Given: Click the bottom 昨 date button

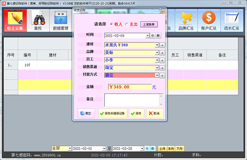Looking at the screenshot, I should point(153,148).
